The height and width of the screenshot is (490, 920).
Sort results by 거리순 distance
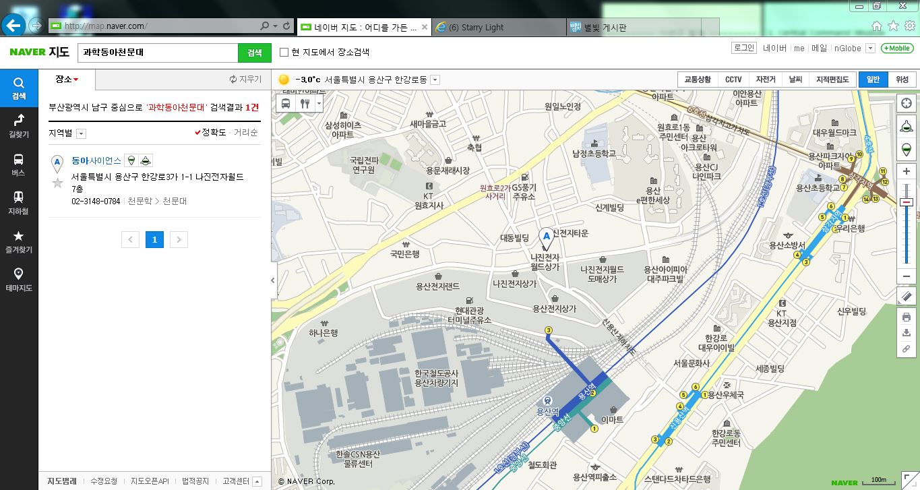[x=245, y=133]
